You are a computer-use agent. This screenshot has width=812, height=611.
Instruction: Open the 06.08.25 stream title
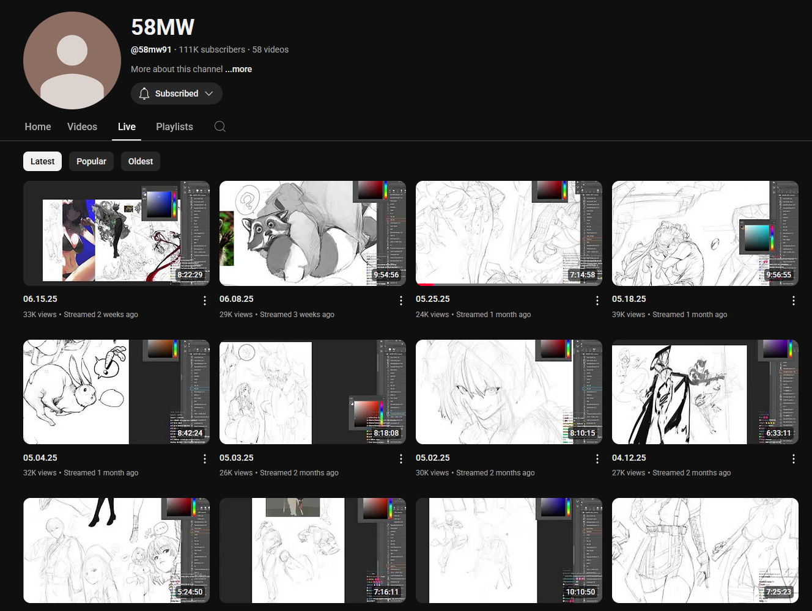pyautogui.click(x=237, y=299)
